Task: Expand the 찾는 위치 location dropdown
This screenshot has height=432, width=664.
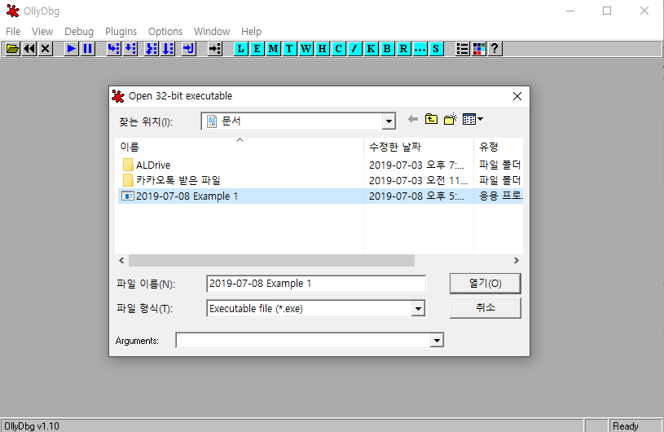Action: pos(389,121)
